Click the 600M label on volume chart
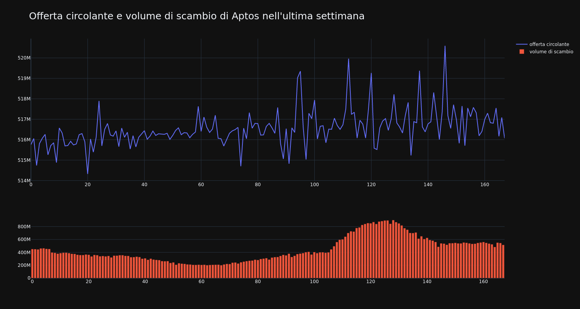Image resolution: width=580 pixels, height=309 pixels. tap(24, 239)
